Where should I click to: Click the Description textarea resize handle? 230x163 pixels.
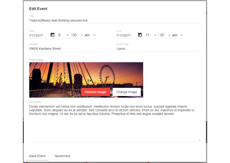(199, 140)
